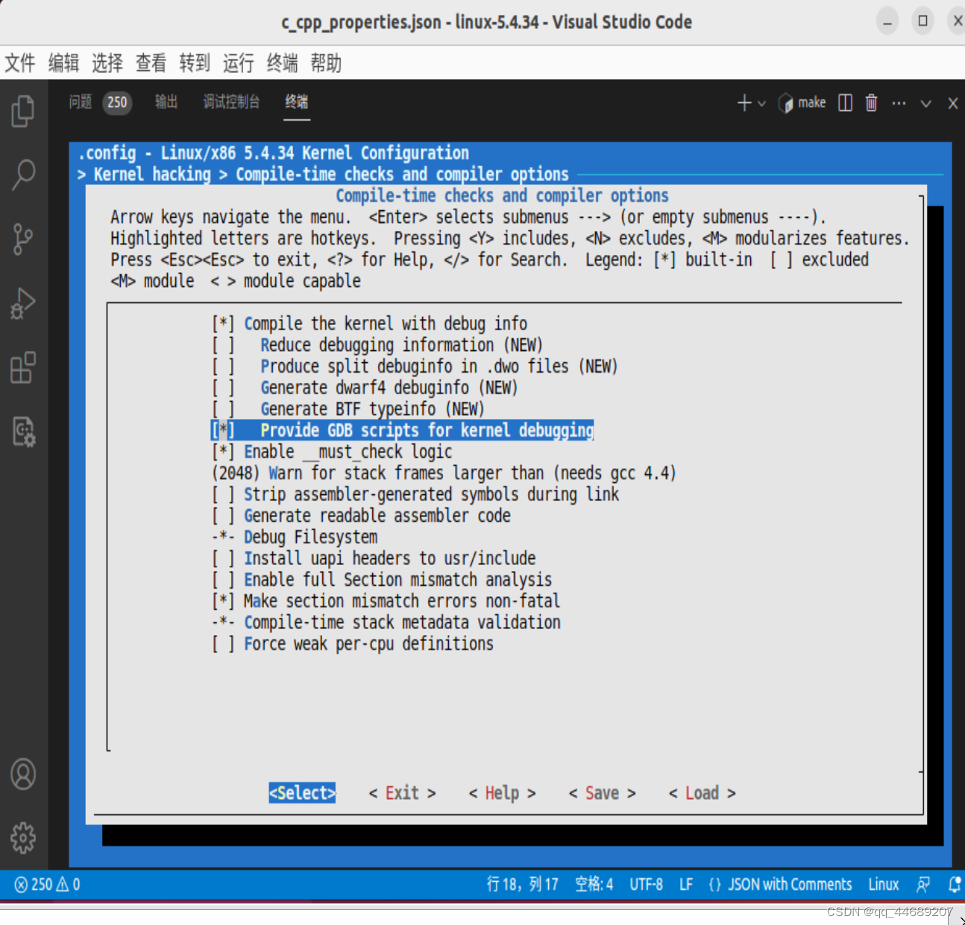Image resolution: width=965 pixels, height=925 pixels.
Task: Expand the panel with the chevron button
Action: pos(925,103)
